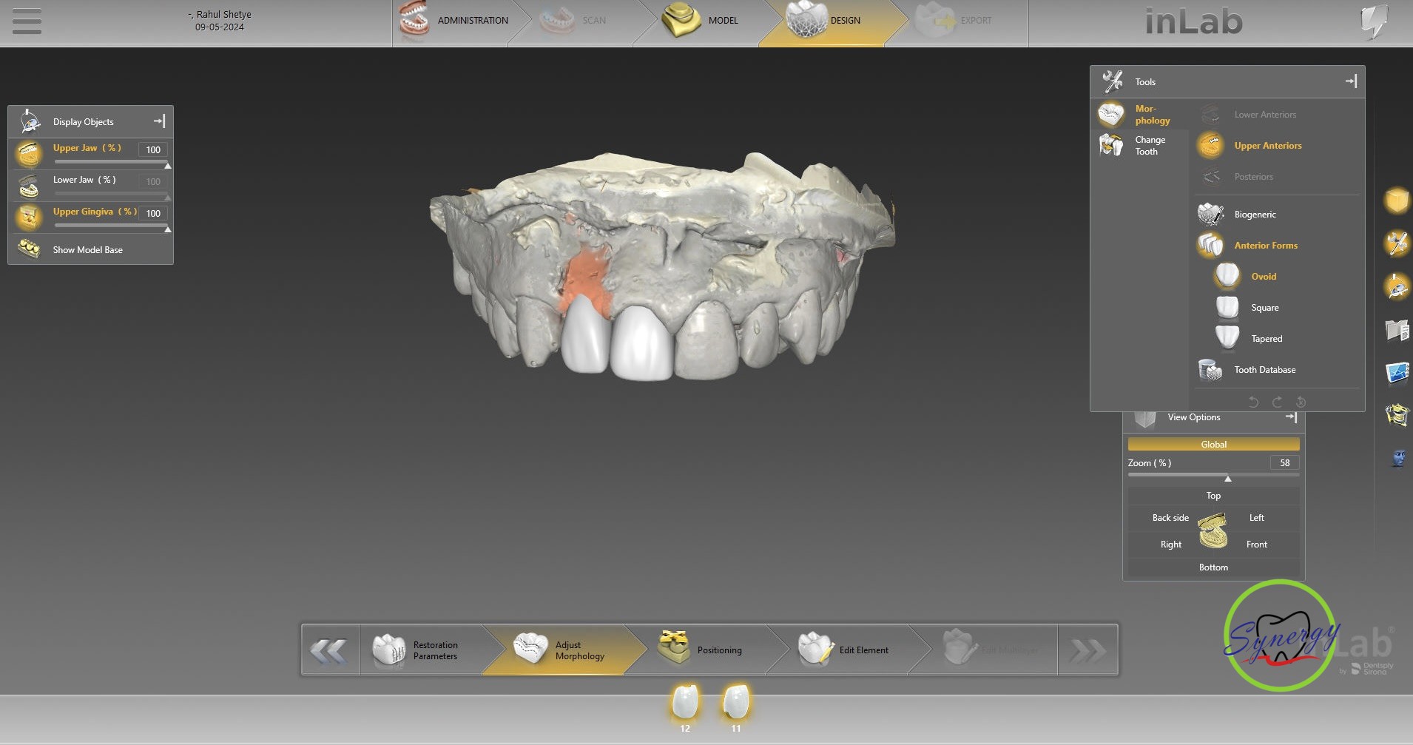The height and width of the screenshot is (745, 1413).
Task: Click the Upper Jaw opacity value field
Action: coord(153,149)
